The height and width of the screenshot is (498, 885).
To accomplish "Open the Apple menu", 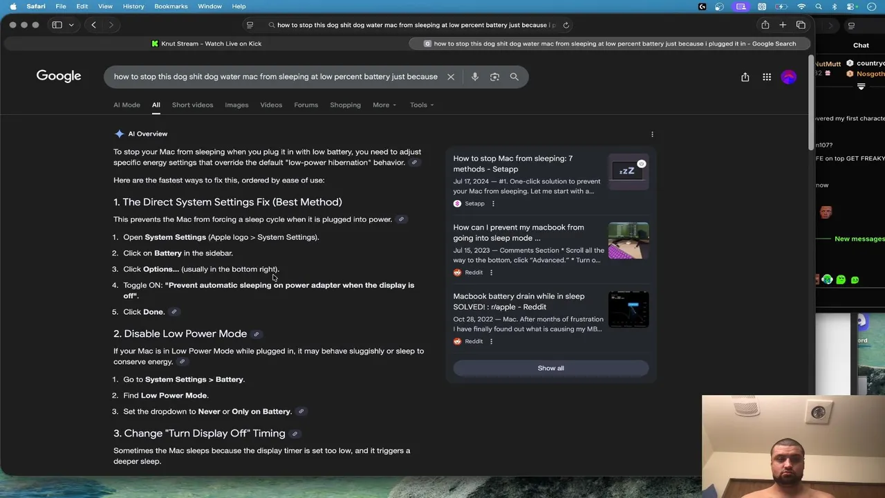I will pos(13,6).
